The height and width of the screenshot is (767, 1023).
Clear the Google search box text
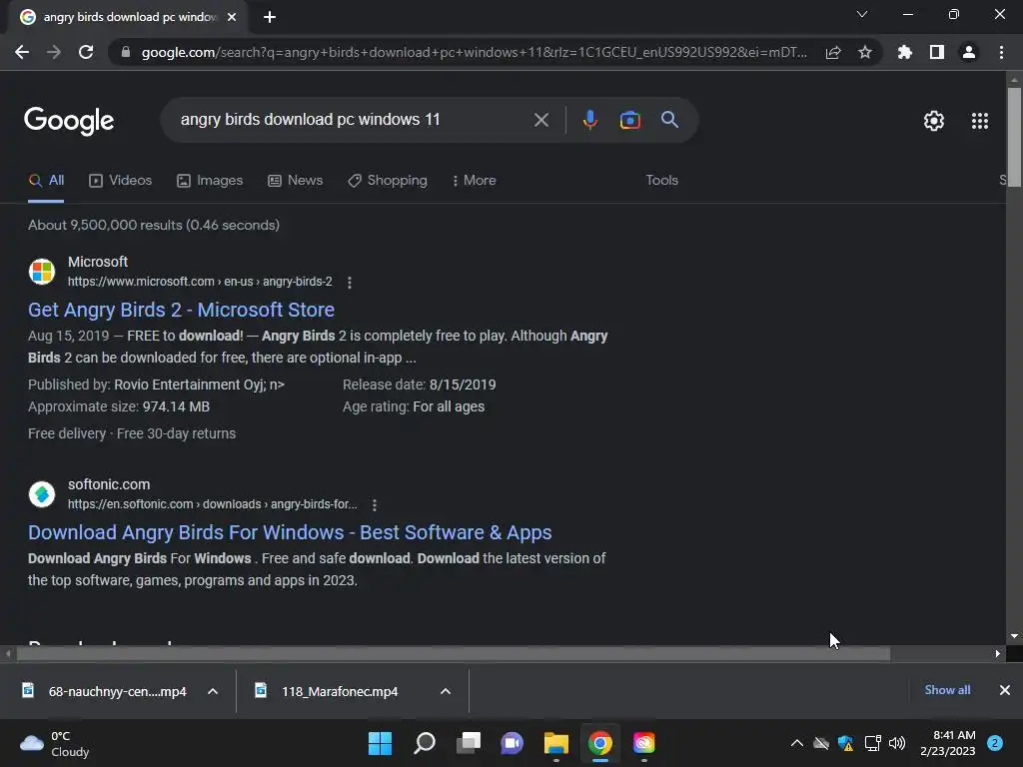(x=541, y=120)
